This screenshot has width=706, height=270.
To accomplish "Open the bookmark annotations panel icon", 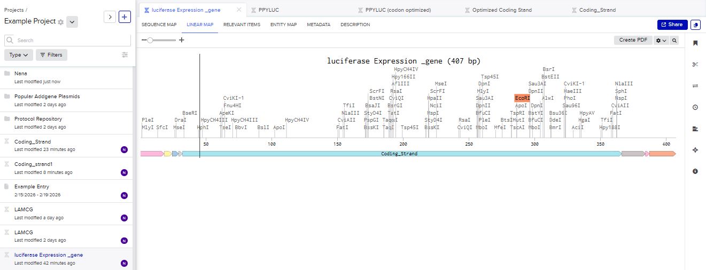I will click(695, 43).
